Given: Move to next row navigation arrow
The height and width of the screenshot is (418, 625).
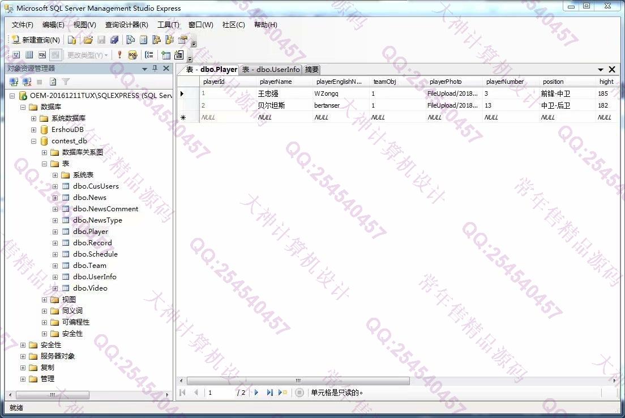Looking at the screenshot, I should (x=256, y=393).
